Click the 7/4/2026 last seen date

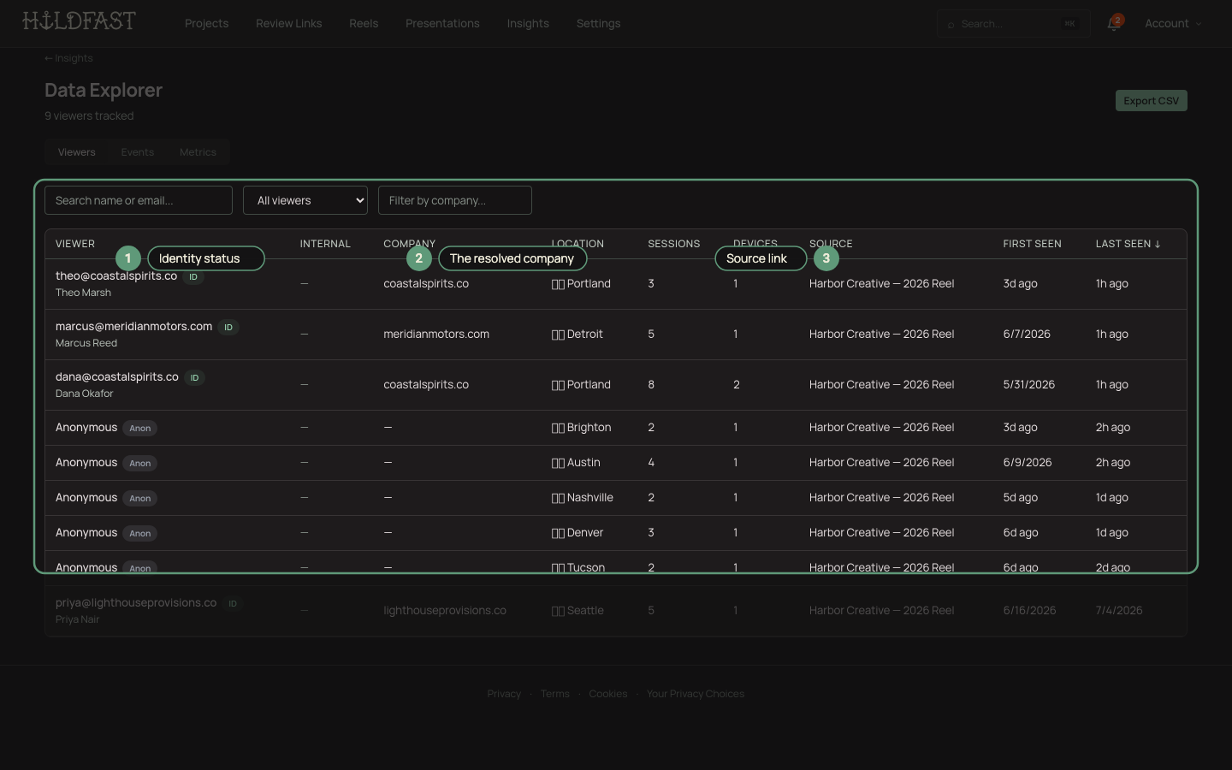click(x=1119, y=610)
